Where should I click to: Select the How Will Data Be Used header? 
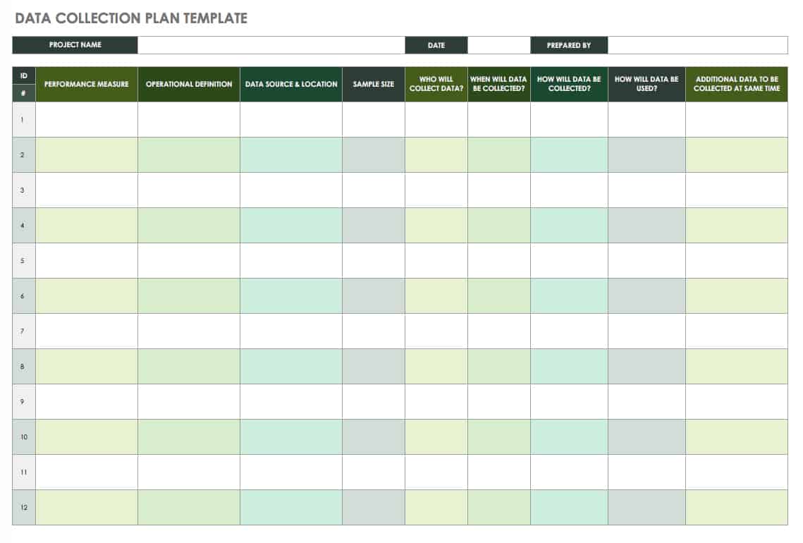pos(646,84)
